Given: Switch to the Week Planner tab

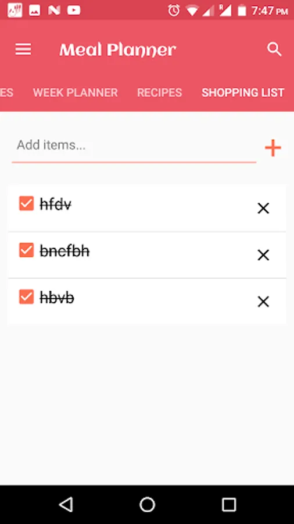Looking at the screenshot, I should click(76, 93).
